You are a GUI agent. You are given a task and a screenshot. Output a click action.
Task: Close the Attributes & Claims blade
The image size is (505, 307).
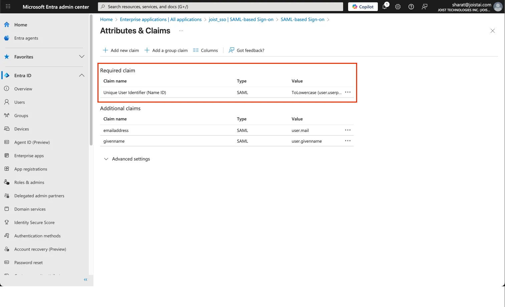tap(492, 31)
